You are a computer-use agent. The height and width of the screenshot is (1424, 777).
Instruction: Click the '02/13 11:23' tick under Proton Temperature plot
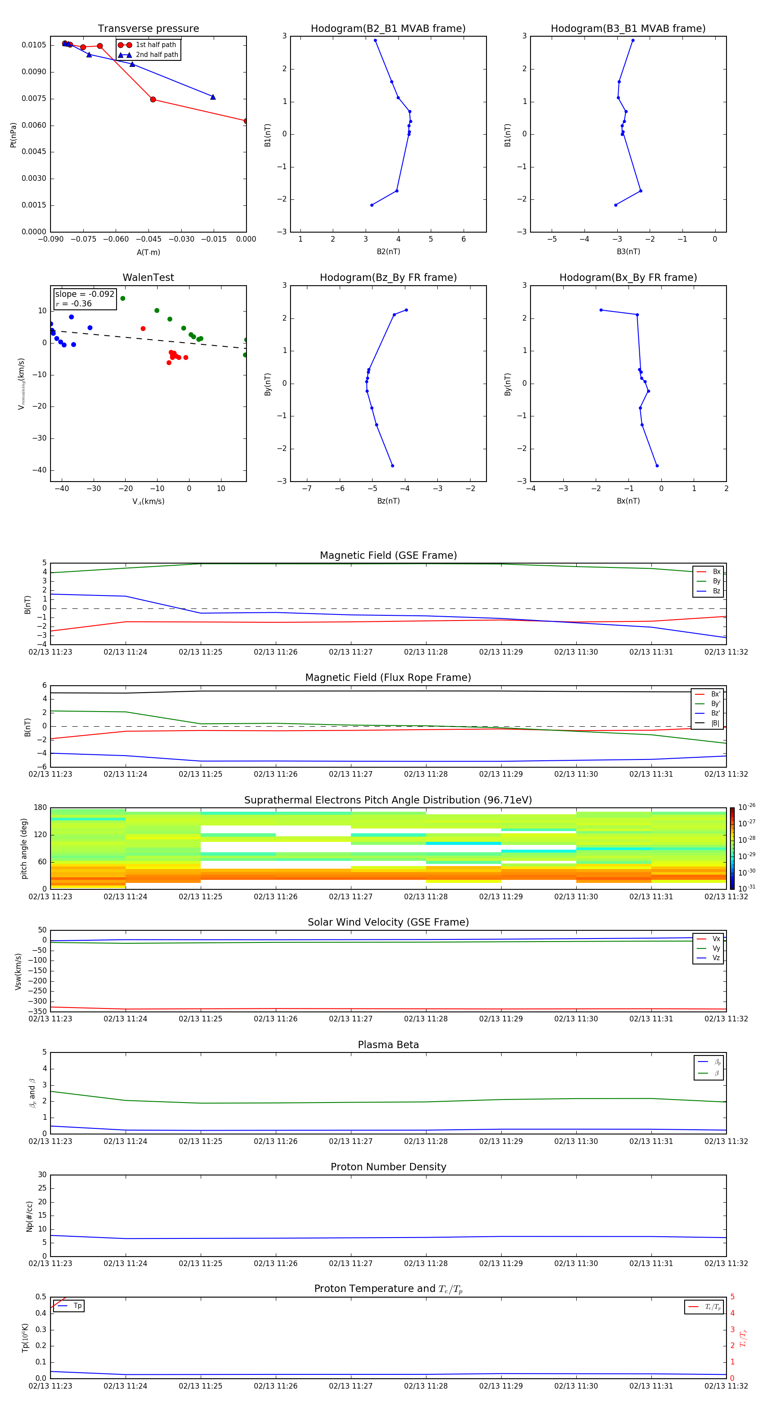tap(51, 1386)
